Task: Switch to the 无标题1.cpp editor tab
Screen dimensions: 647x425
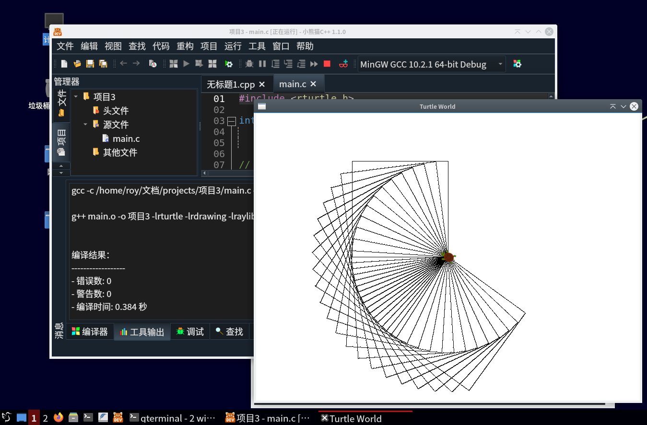Action: point(230,84)
